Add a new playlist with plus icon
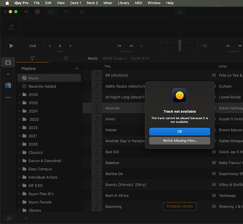The height and width of the screenshot is (224, 243). 77,69
